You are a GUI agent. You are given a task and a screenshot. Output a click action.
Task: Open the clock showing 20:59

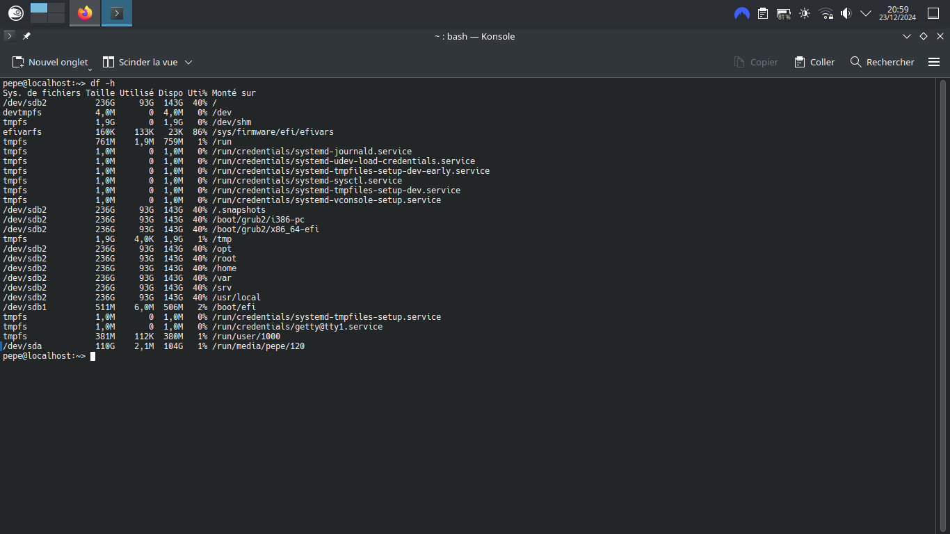tap(897, 13)
